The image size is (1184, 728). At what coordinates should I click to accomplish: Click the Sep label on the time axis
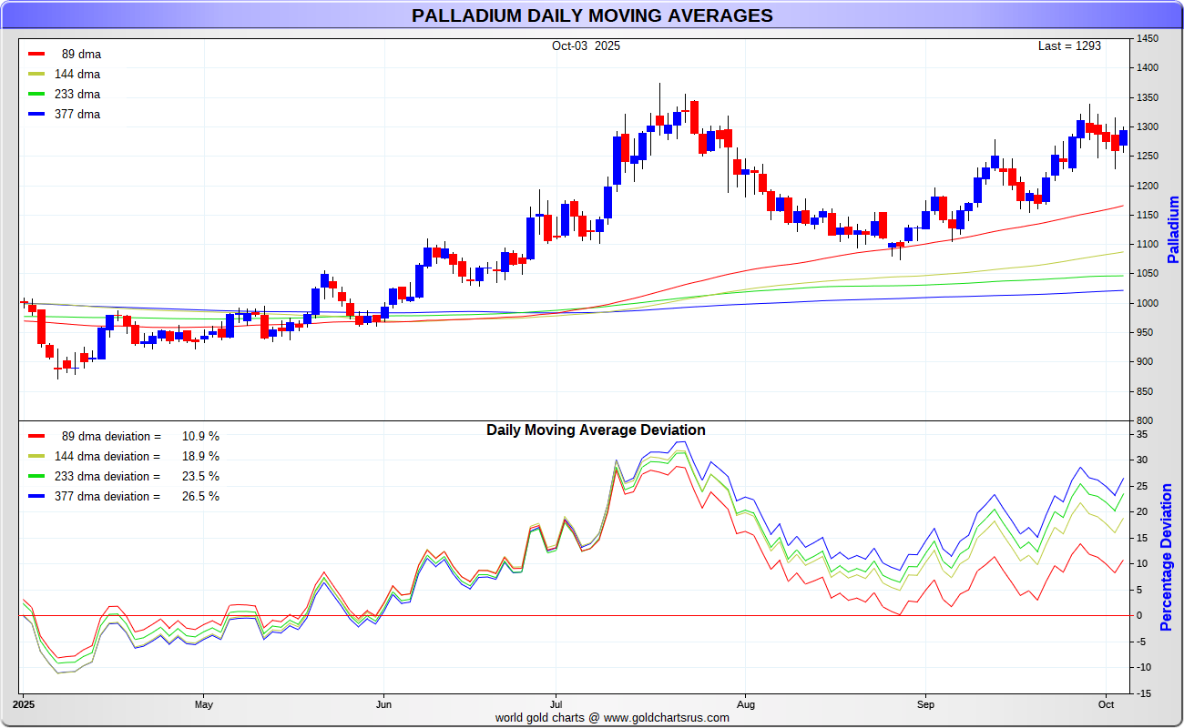[925, 704]
